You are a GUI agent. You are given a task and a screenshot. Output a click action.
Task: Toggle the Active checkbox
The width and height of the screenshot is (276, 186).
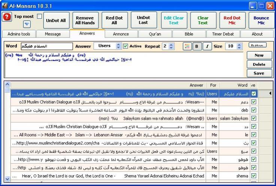tap(125, 46)
